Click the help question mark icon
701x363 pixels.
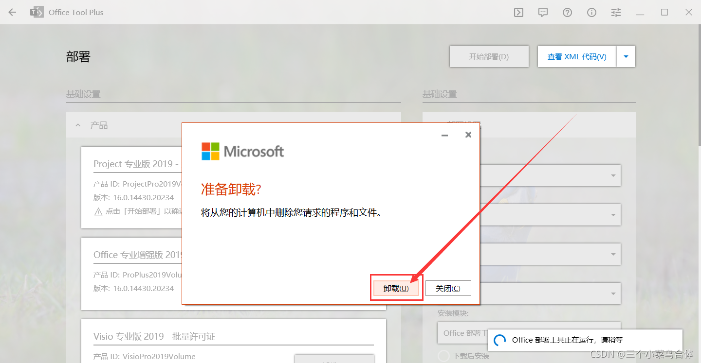pos(567,12)
